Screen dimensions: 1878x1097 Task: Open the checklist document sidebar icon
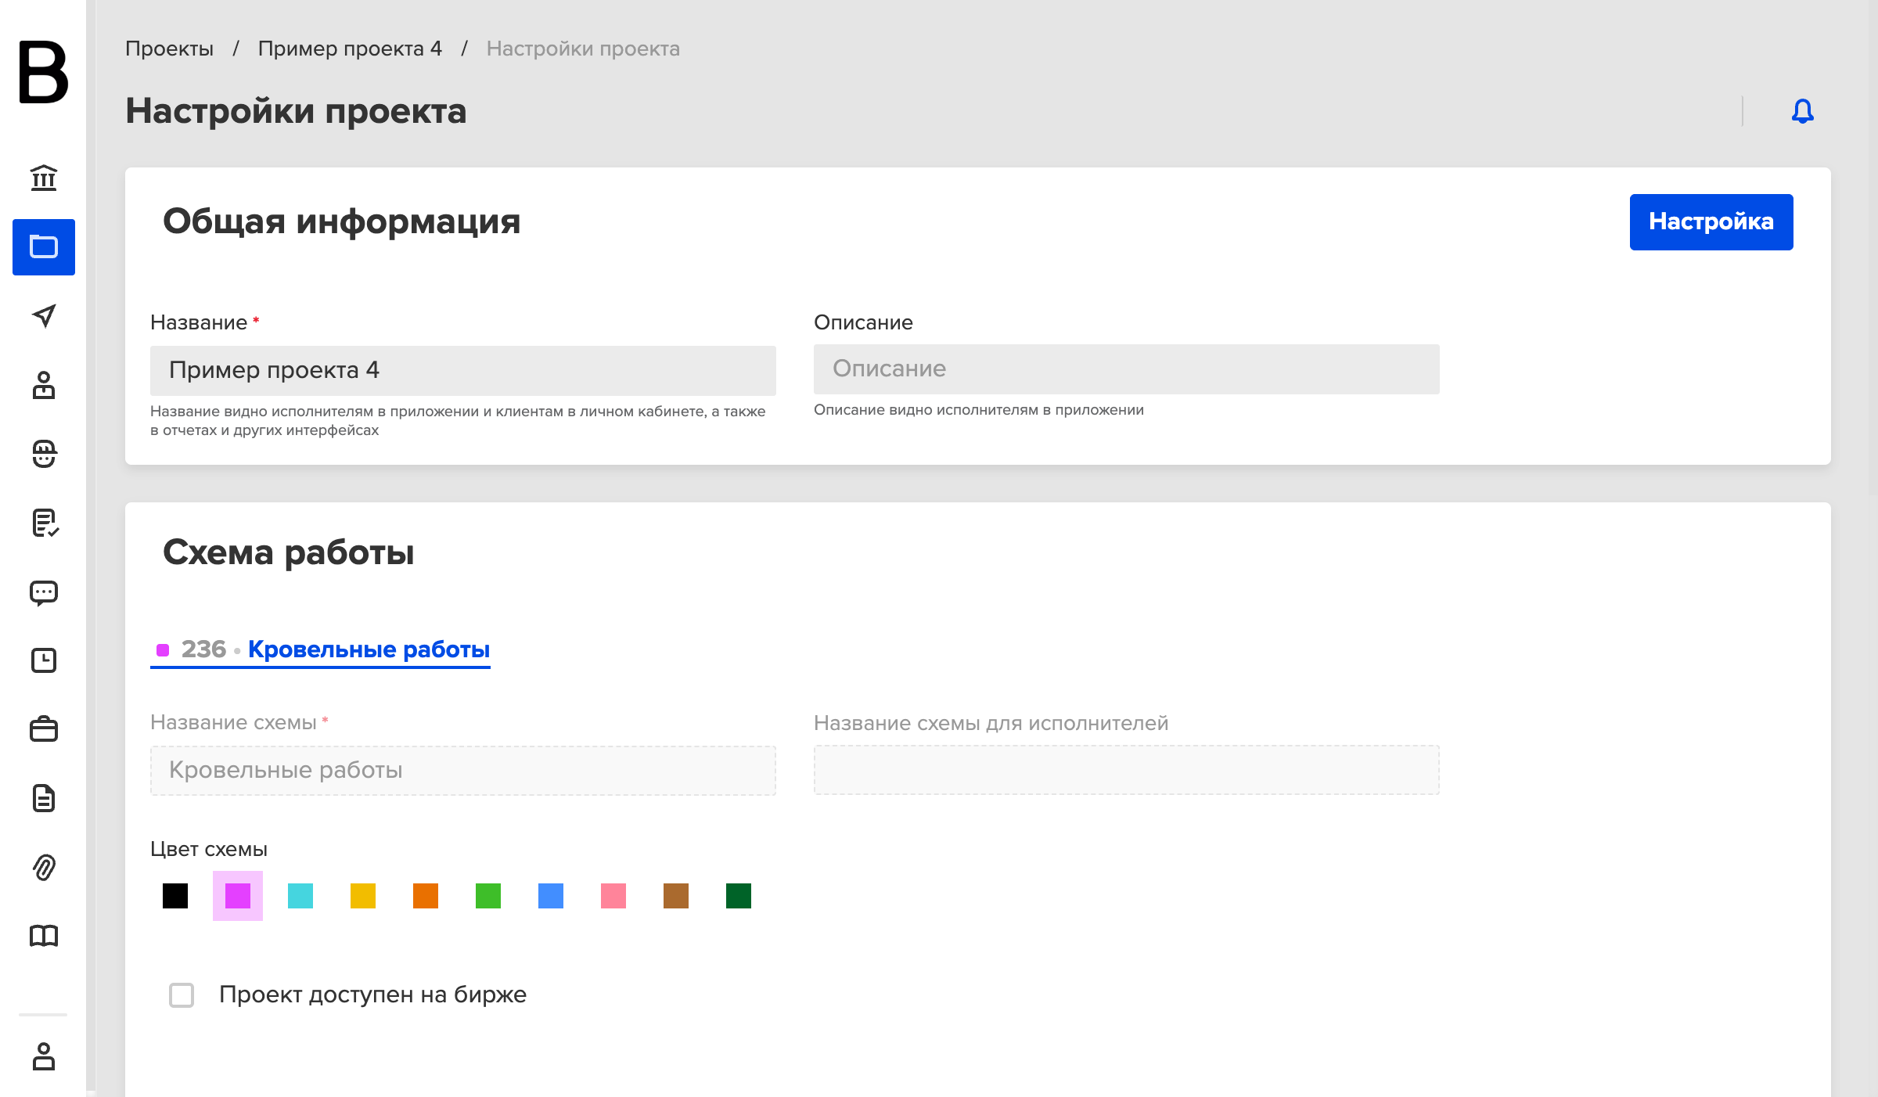[x=44, y=523]
